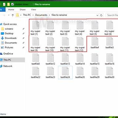
Task: Select file 'my super text (6)'
Action: 109,28
